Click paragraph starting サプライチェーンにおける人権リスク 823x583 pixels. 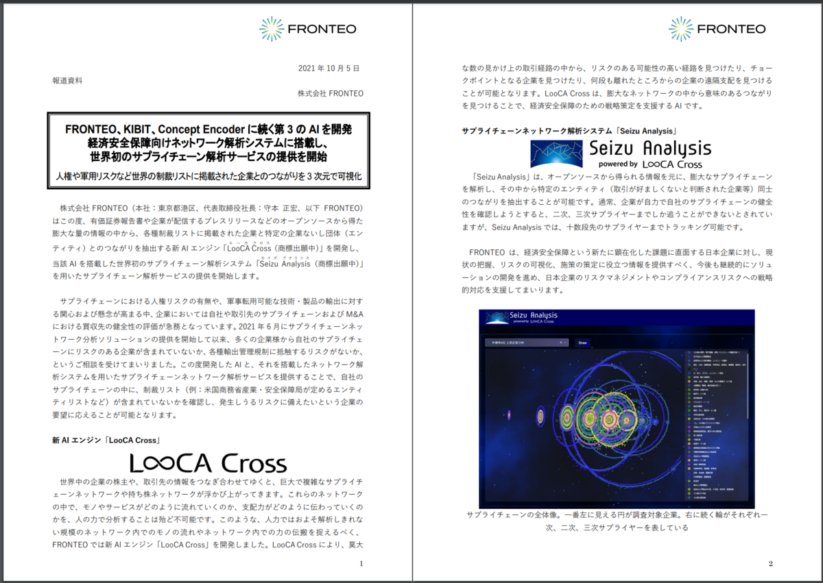click(208, 359)
